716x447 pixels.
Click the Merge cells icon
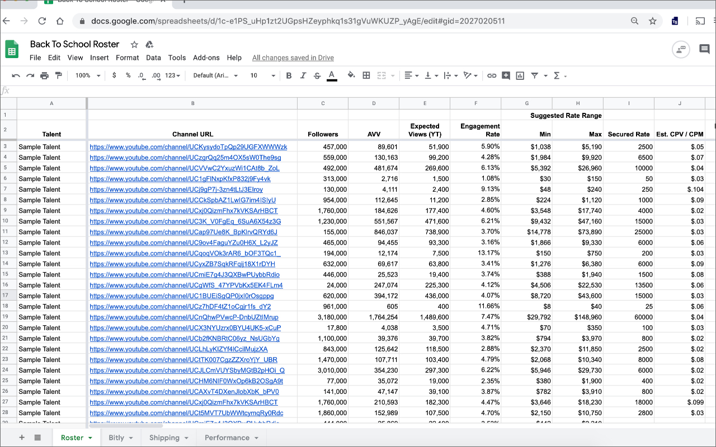point(382,75)
